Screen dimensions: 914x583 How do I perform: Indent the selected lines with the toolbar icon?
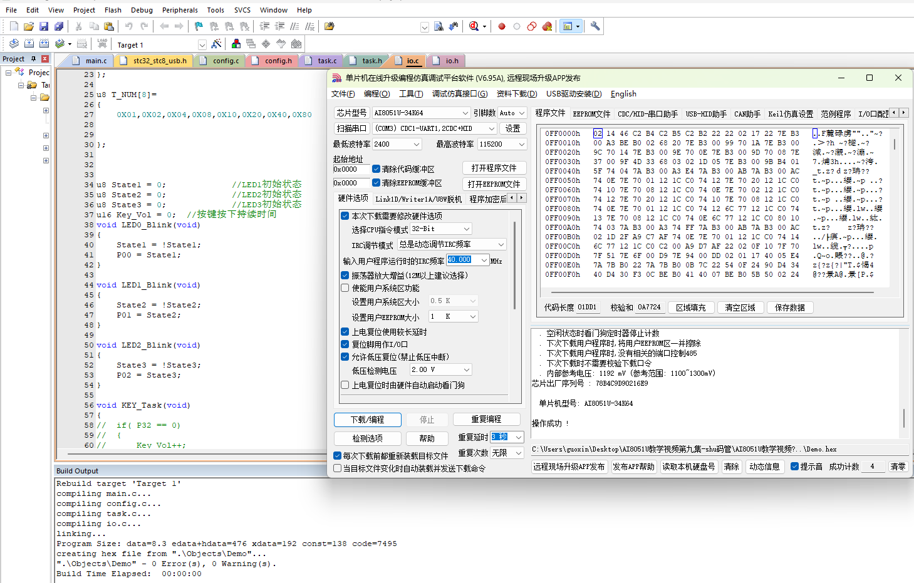[264, 26]
